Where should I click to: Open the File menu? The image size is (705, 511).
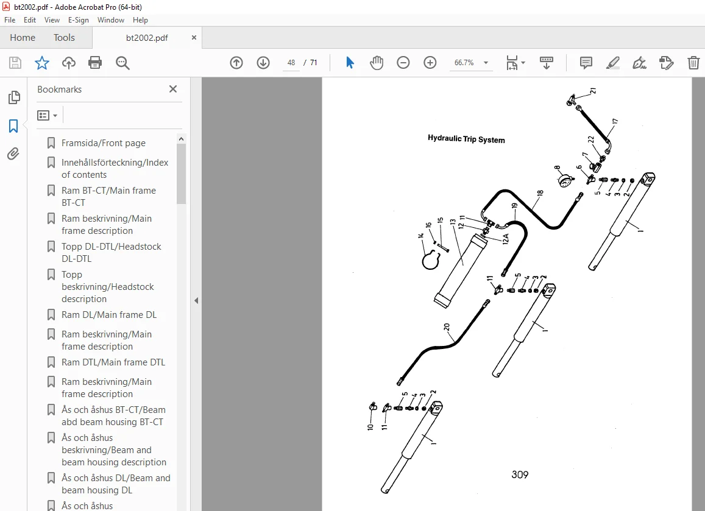[10, 20]
